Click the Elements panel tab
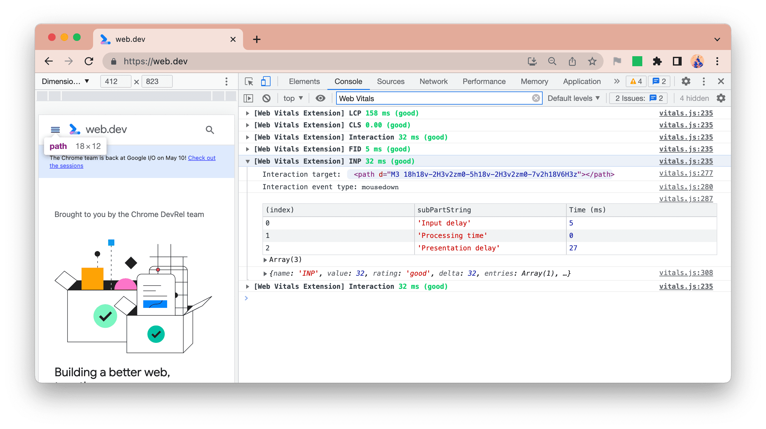 [304, 81]
